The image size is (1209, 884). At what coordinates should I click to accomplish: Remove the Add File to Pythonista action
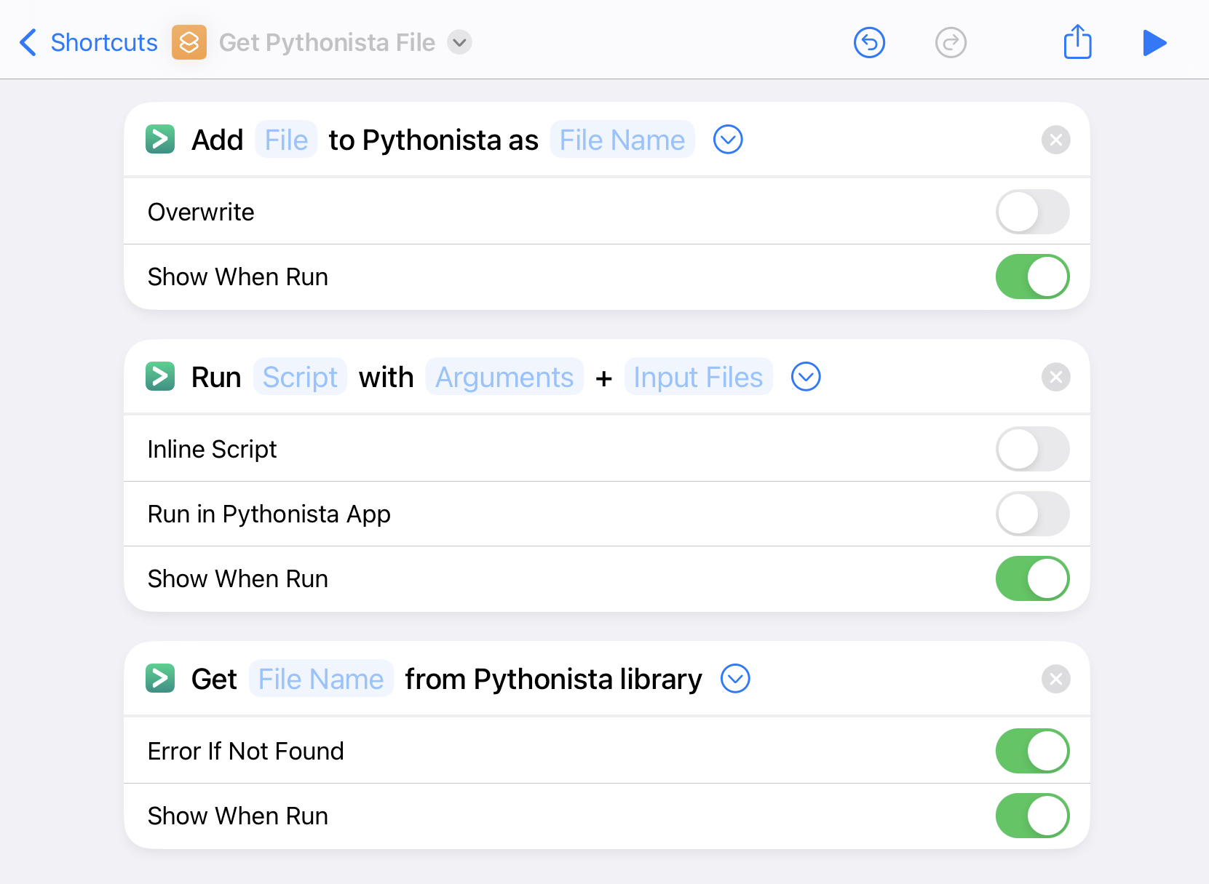1055,140
